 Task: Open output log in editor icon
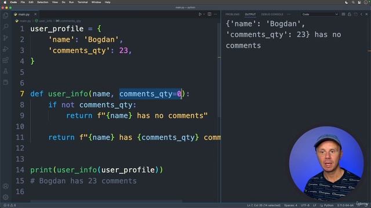(x=355, y=14)
